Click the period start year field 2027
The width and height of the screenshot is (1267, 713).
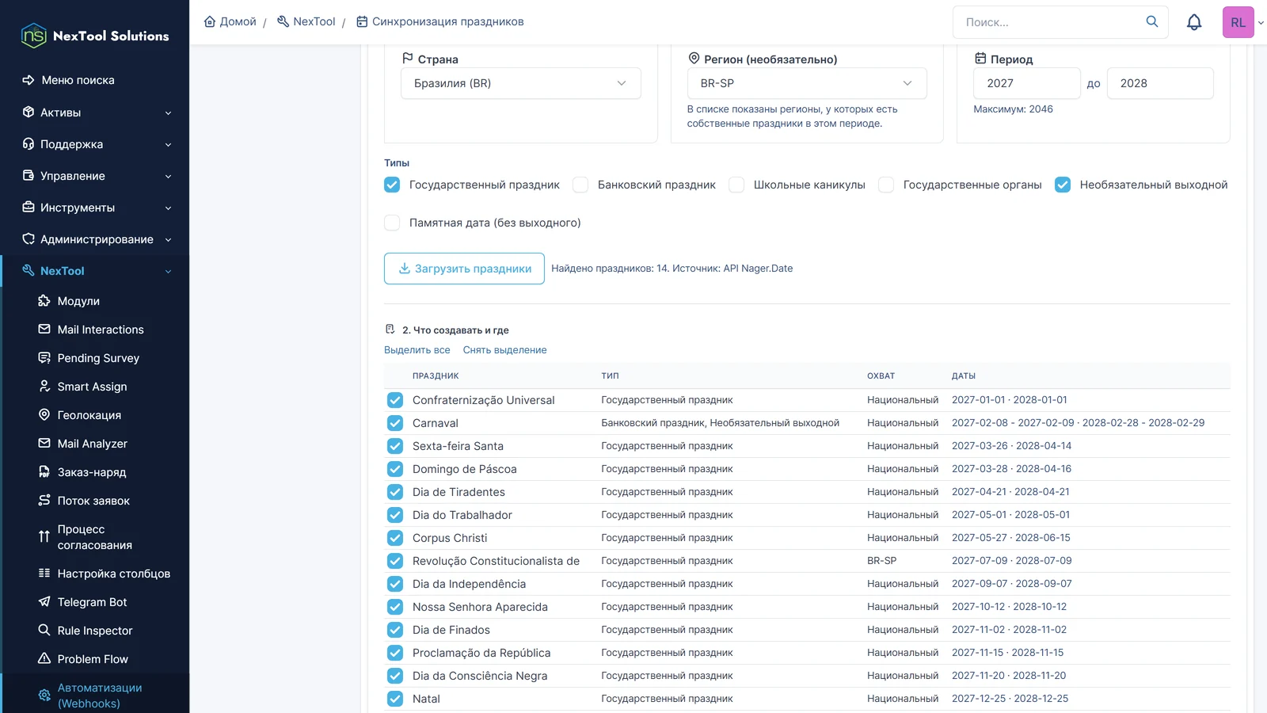(x=1026, y=83)
